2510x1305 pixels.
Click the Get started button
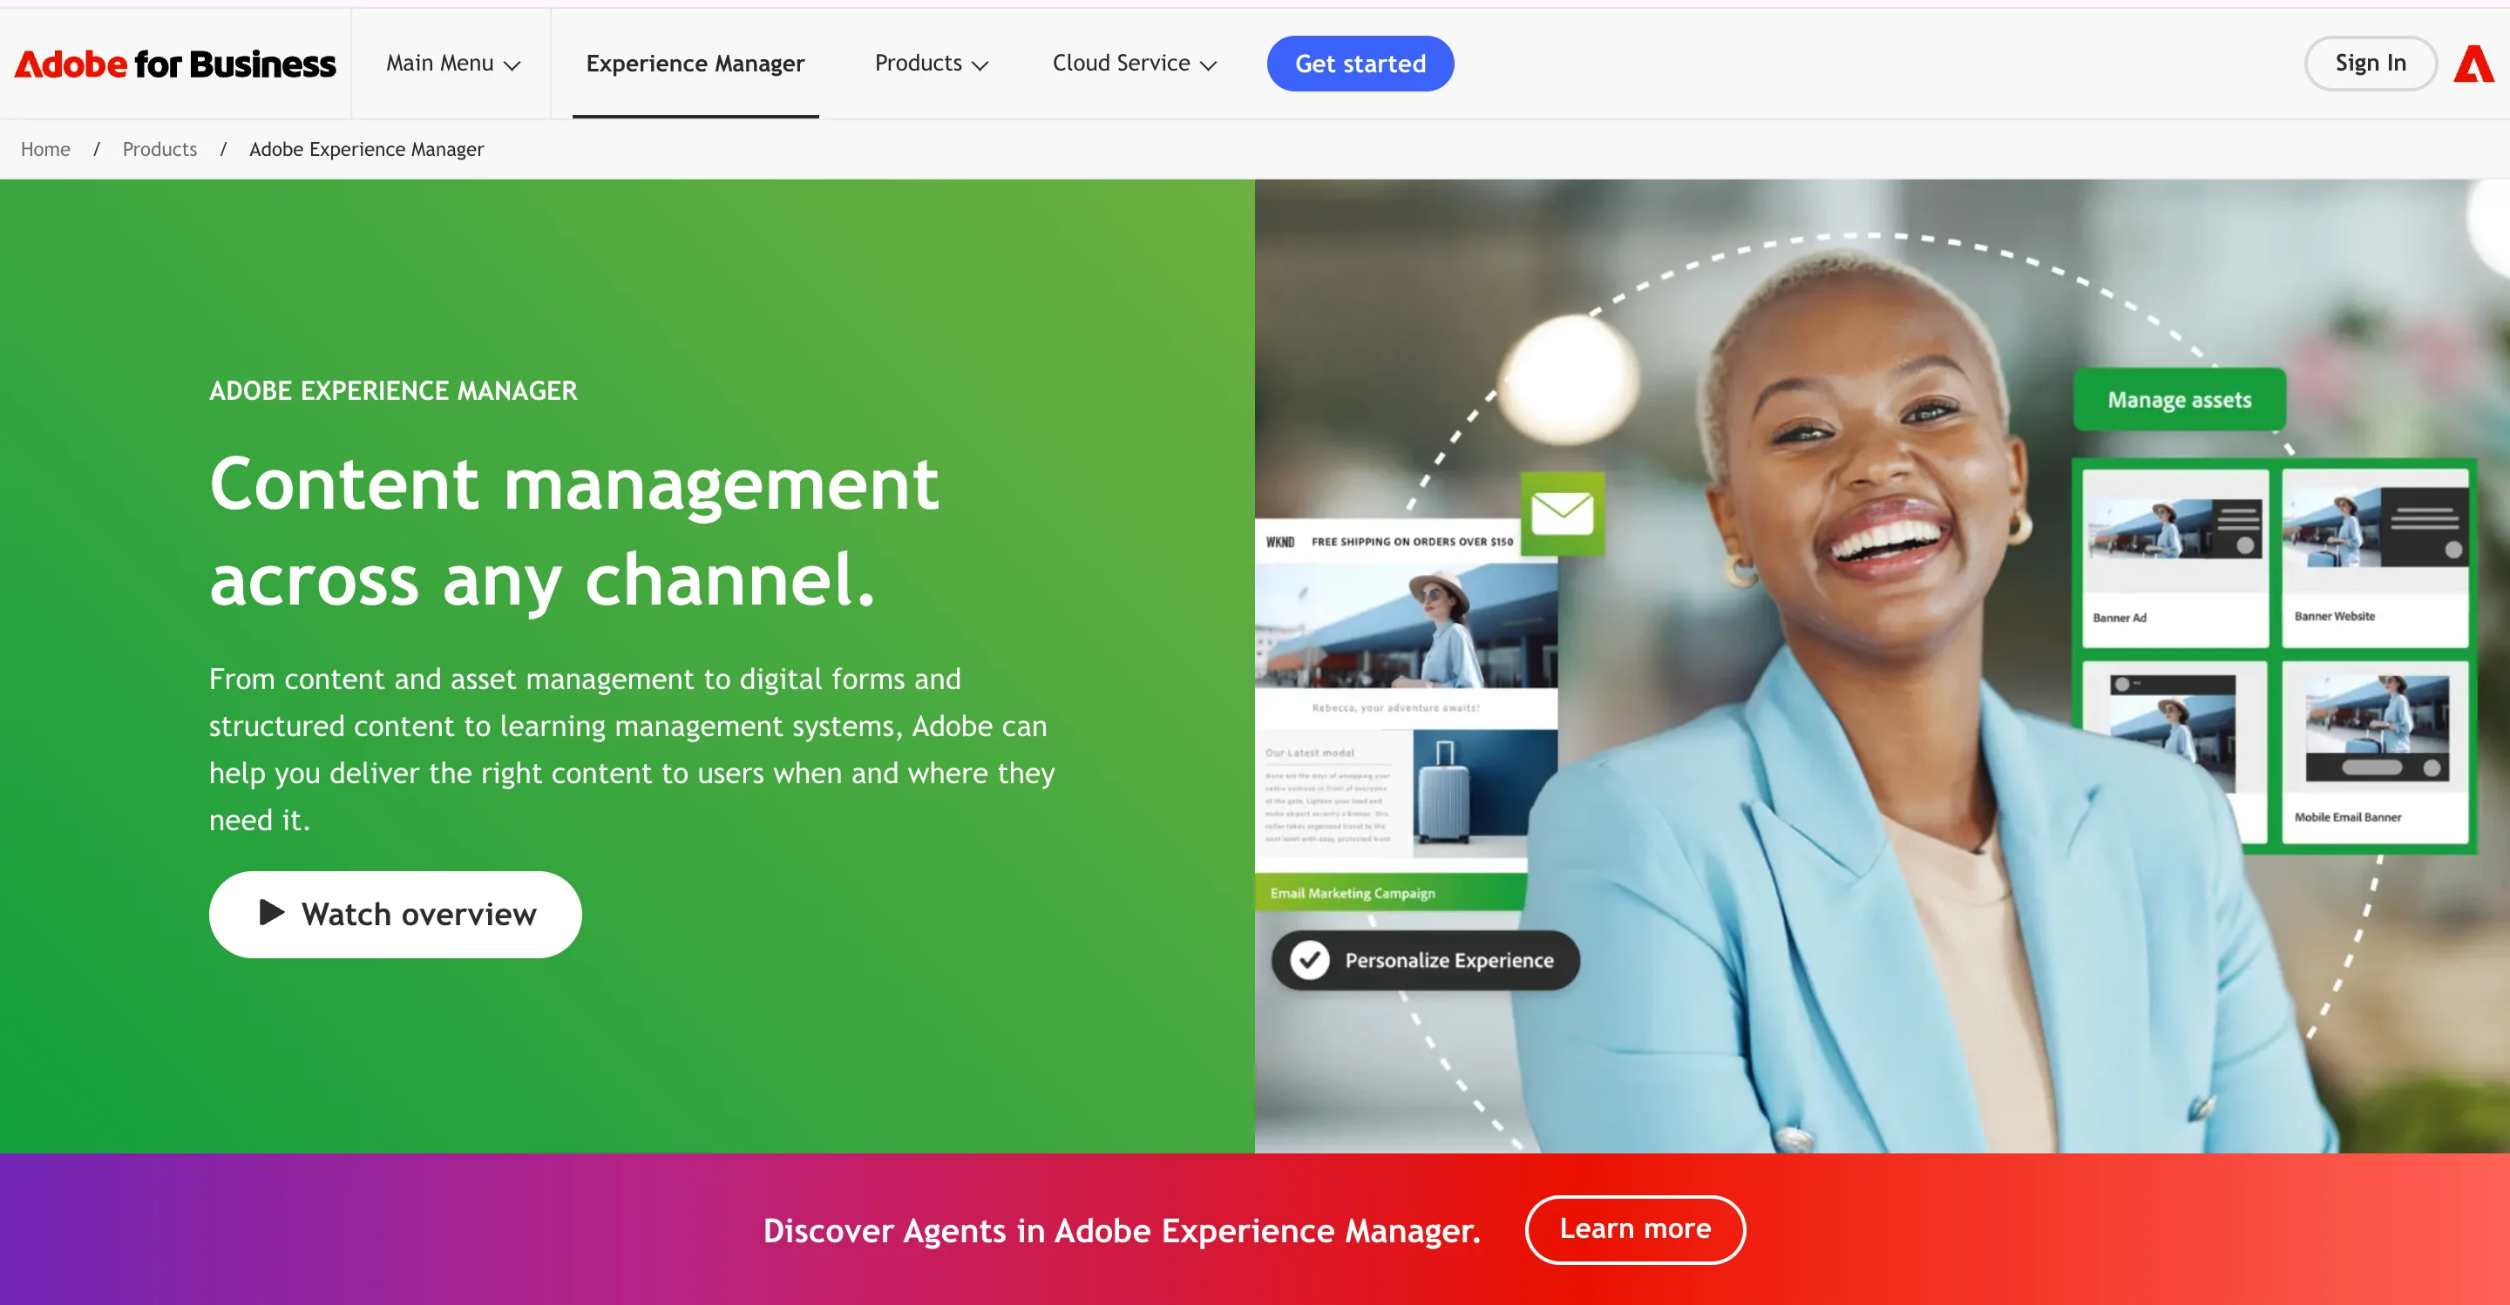[x=1360, y=64]
